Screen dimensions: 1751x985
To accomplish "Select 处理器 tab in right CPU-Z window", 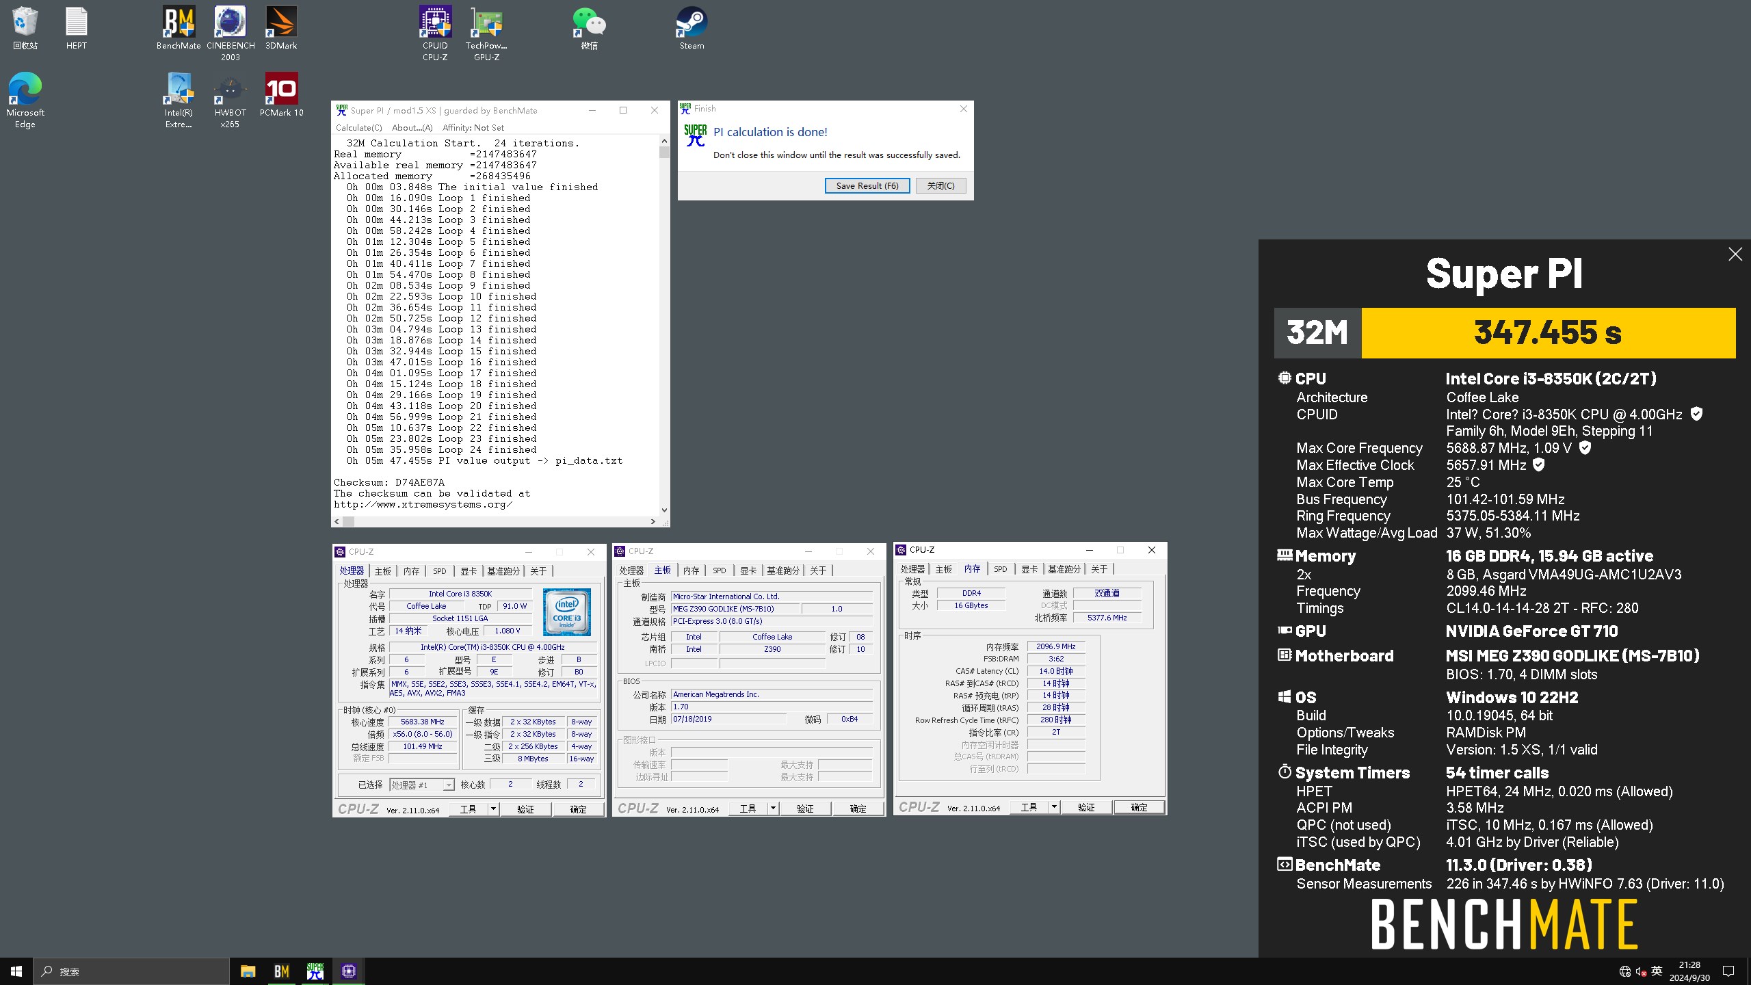I will pos(912,569).
